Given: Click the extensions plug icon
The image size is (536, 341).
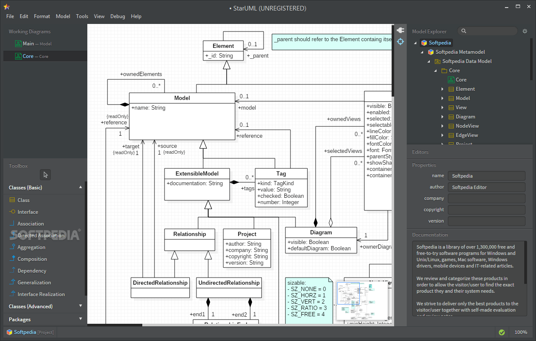Looking at the screenshot, I should click(x=400, y=30).
